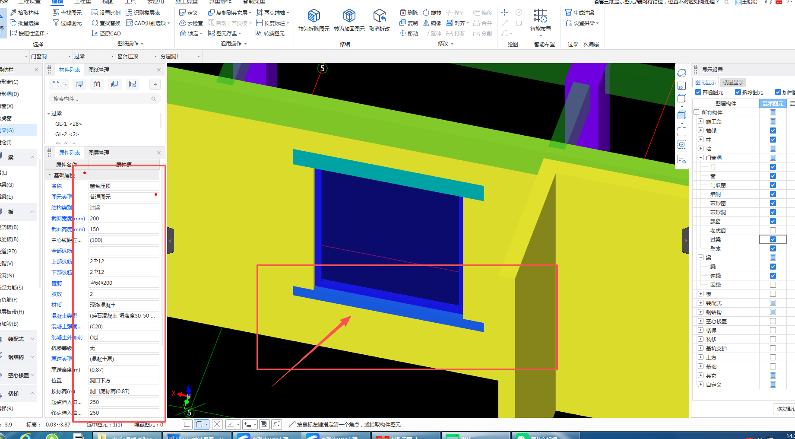795x439 pixels.
Task: Switch to 2D view mode
Action: click(x=681, y=86)
